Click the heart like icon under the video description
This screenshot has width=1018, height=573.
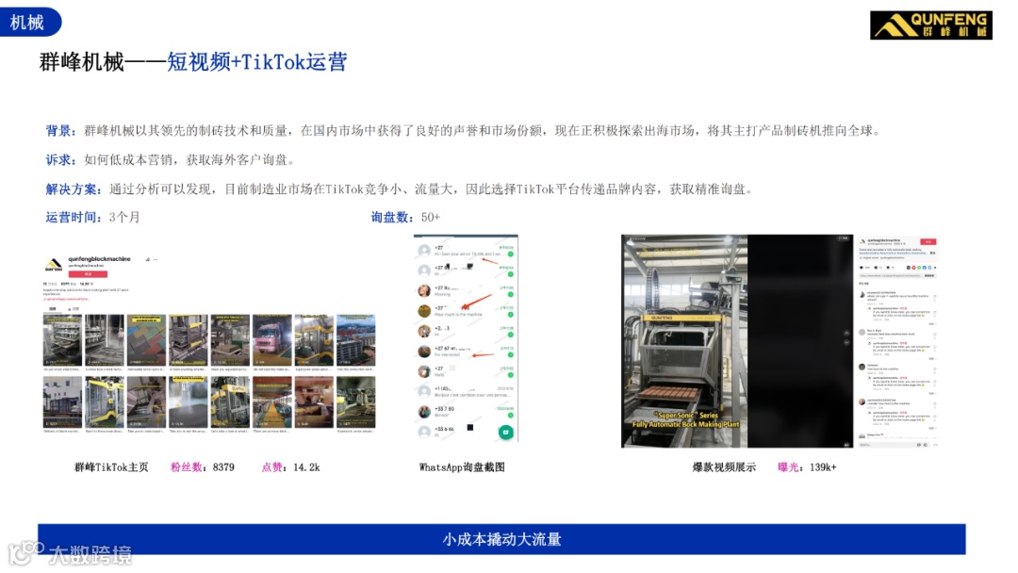coord(862,268)
